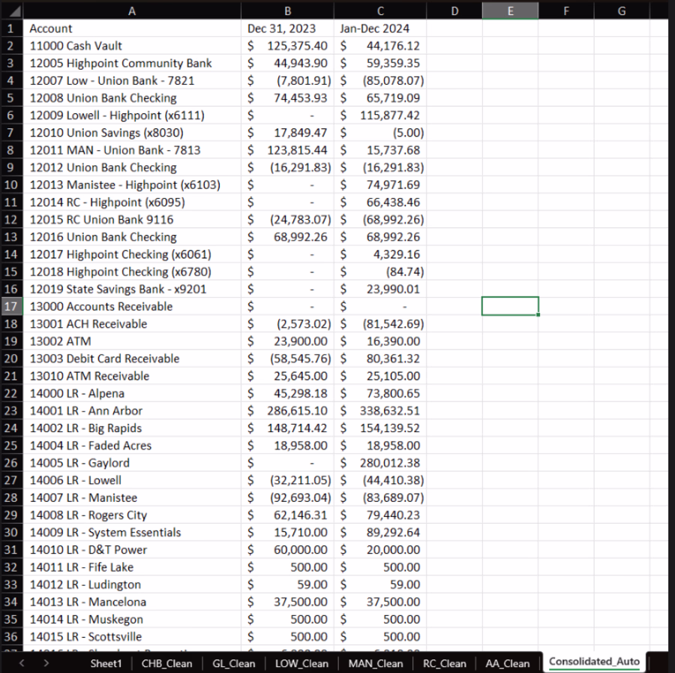Screen dimensions: 675x673
Task: Select the 14005 LR - Gaylord cell
Action: click(132, 463)
